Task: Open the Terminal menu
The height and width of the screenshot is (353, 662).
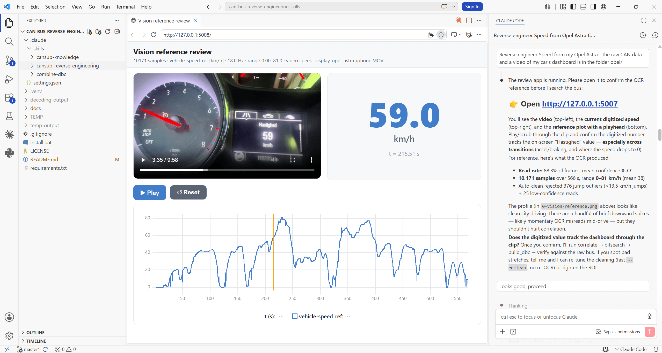Action: (125, 7)
